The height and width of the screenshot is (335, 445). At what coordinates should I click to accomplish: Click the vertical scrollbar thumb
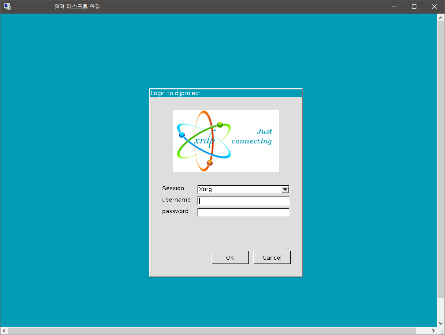click(441, 160)
